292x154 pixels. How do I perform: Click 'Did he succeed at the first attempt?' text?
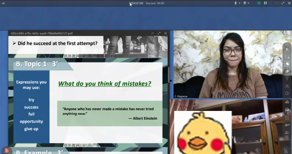(57, 43)
